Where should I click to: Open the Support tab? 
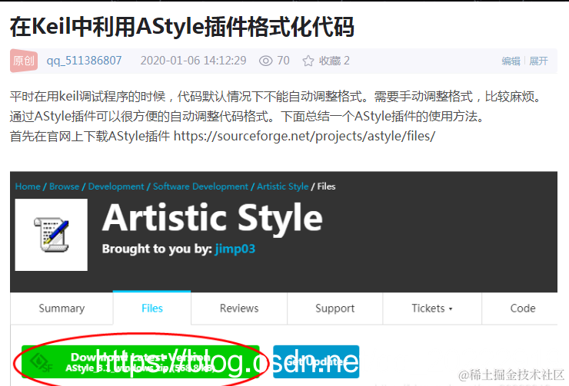pos(335,308)
